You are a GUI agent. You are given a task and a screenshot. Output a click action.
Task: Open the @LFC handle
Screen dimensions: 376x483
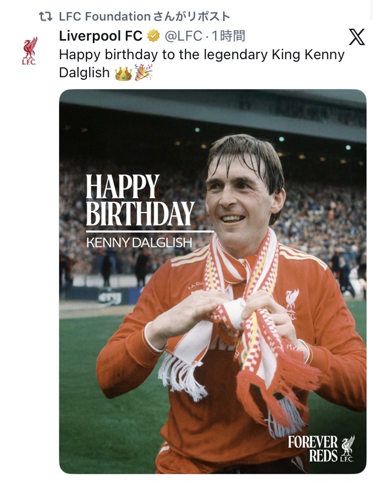(x=182, y=36)
